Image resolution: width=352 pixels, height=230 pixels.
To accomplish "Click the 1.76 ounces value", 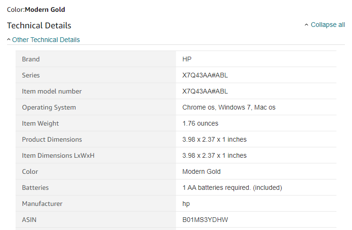I will pyautogui.click(x=200, y=123).
